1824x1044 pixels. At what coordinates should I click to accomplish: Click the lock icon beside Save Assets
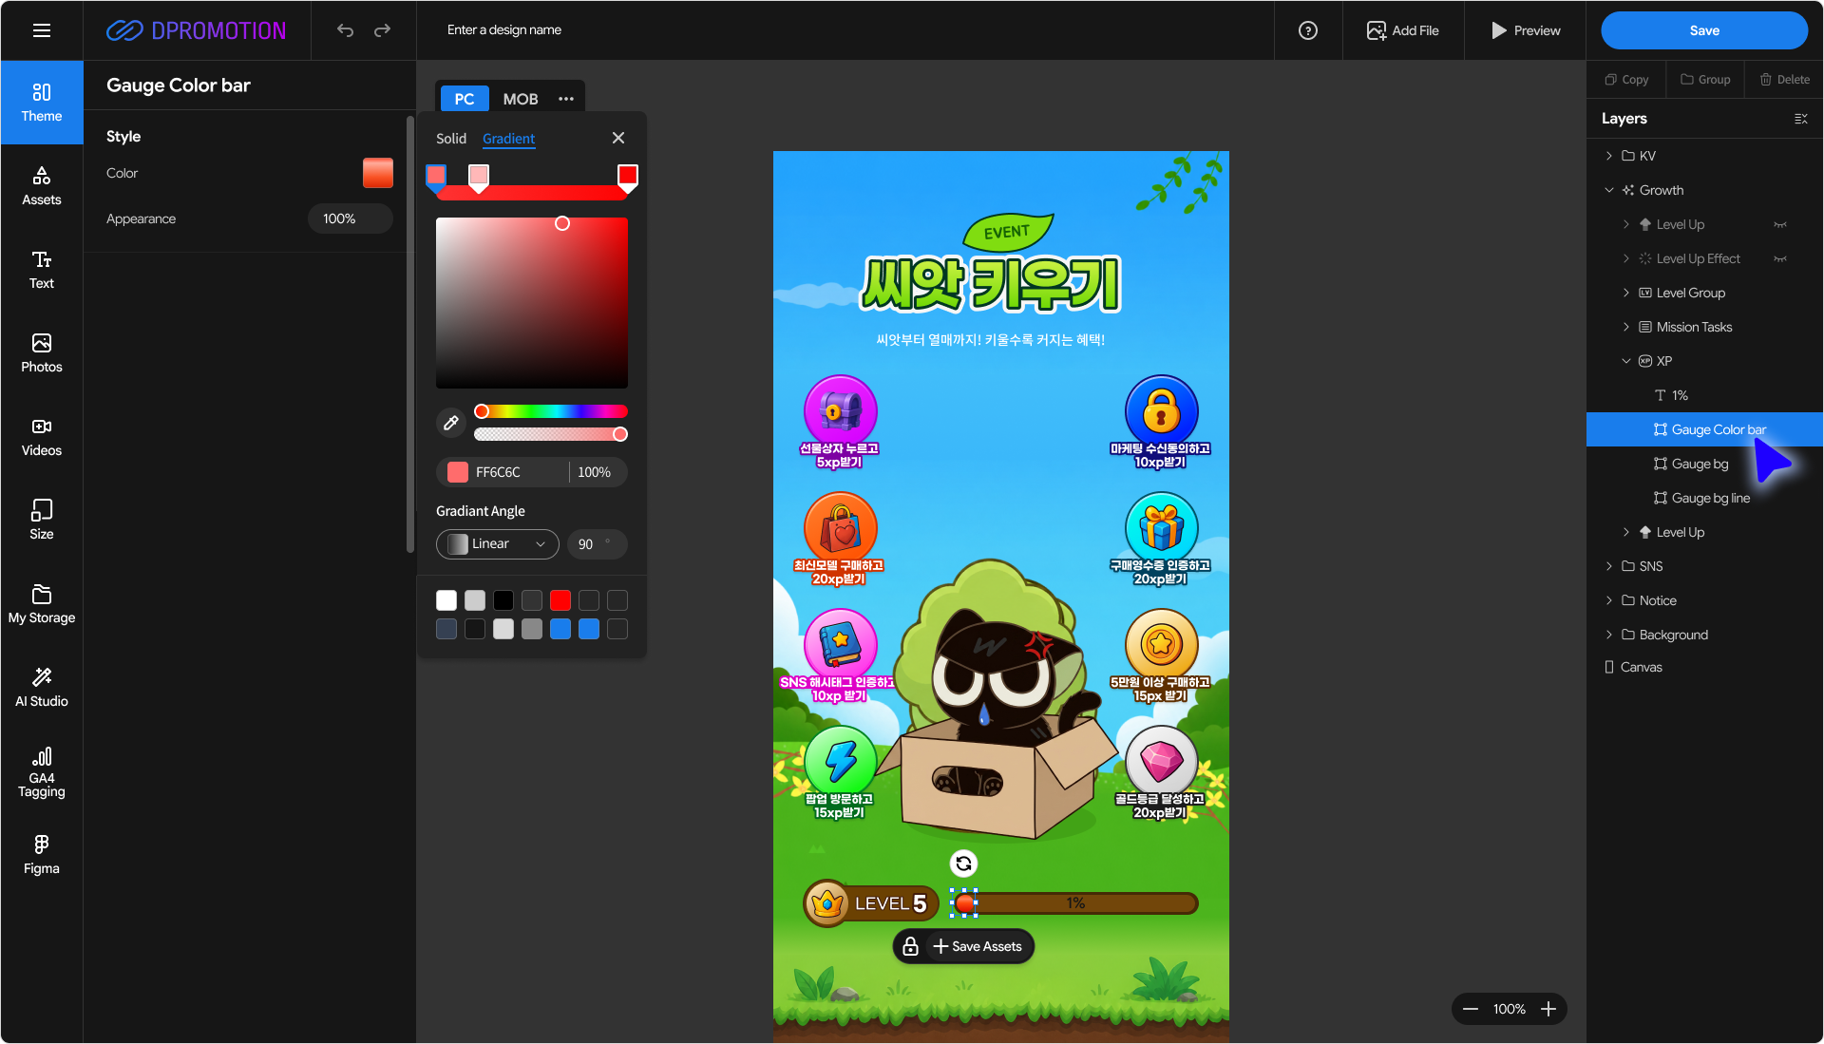pyautogui.click(x=910, y=946)
